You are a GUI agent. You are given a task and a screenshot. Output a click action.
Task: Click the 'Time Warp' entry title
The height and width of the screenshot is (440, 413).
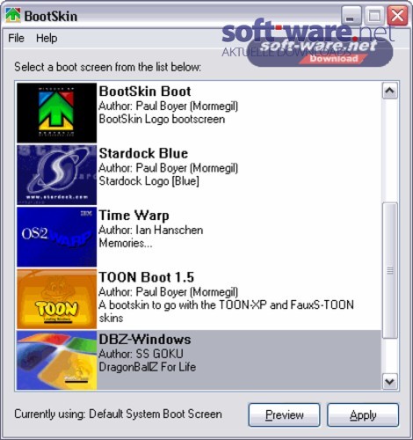click(134, 216)
